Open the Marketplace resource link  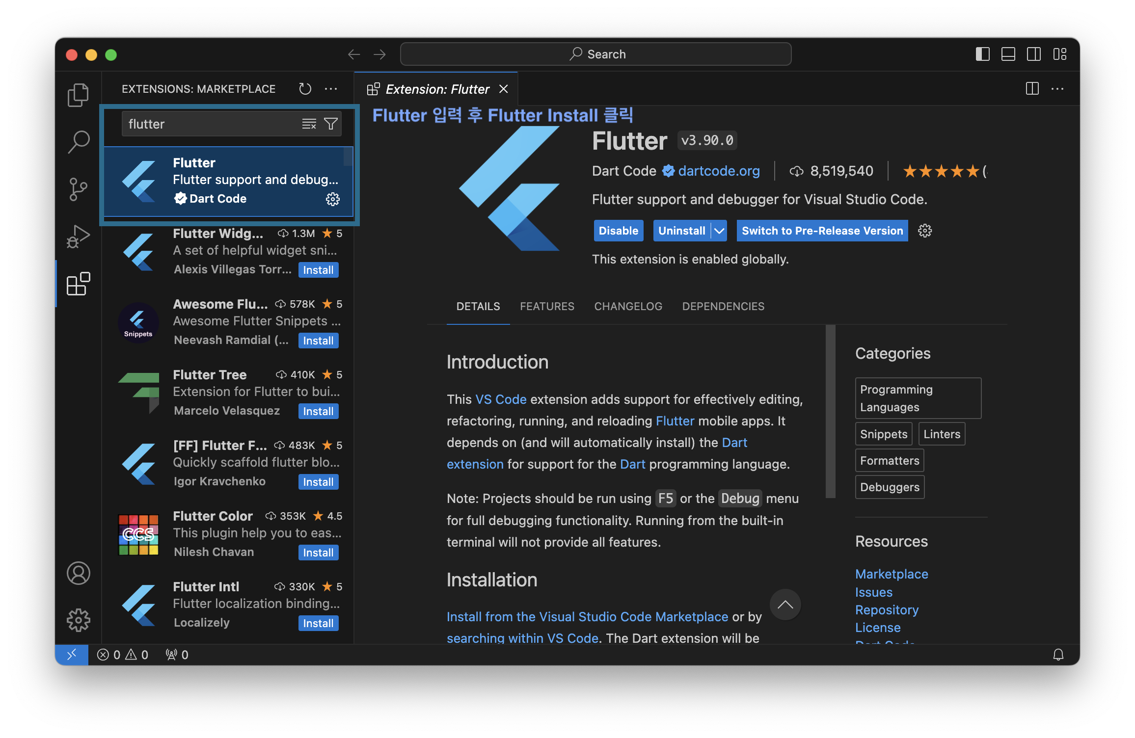pos(892,574)
